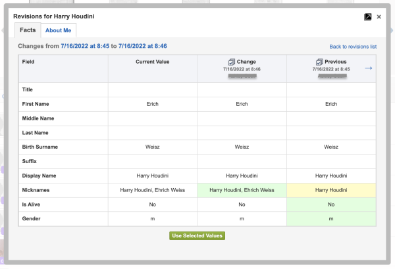Screen dimensions: 395x269
Task: Click the Current Value Nicknames cell
Action: click(x=153, y=190)
